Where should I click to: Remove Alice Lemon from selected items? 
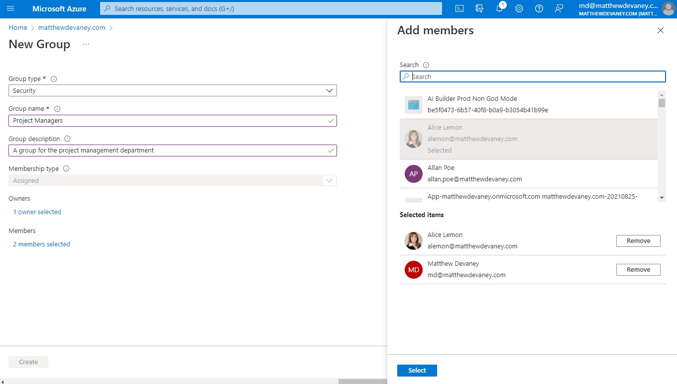tap(638, 241)
